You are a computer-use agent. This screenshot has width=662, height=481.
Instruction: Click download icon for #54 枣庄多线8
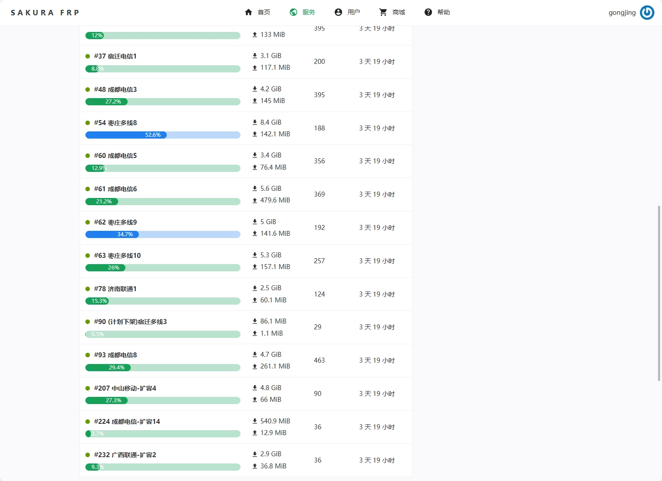(x=255, y=122)
